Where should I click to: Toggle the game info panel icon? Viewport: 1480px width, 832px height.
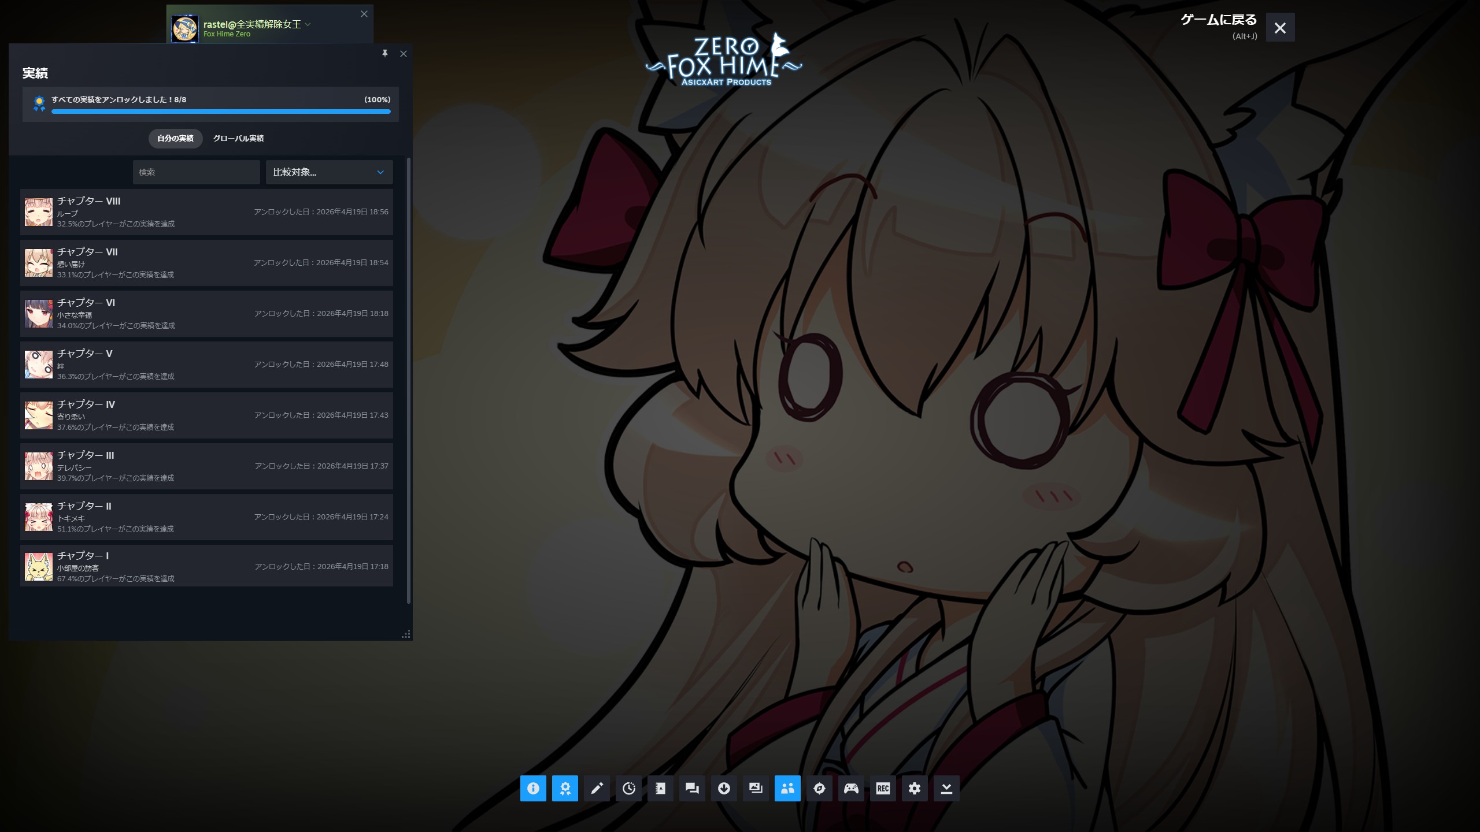[x=533, y=788]
